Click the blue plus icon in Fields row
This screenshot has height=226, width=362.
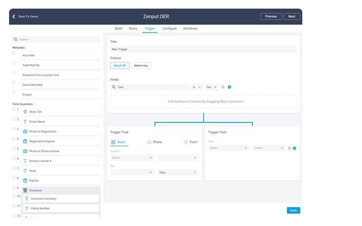[x=229, y=87]
